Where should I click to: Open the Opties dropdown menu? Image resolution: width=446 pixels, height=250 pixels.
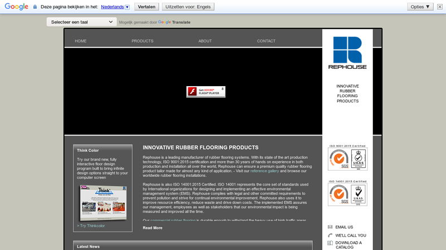pos(420,7)
